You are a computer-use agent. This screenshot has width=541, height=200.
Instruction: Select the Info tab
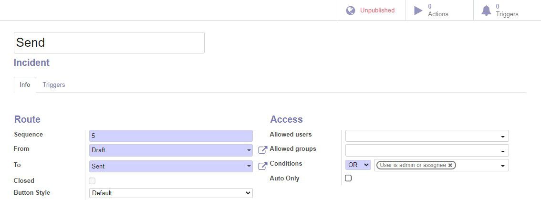tap(25, 84)
